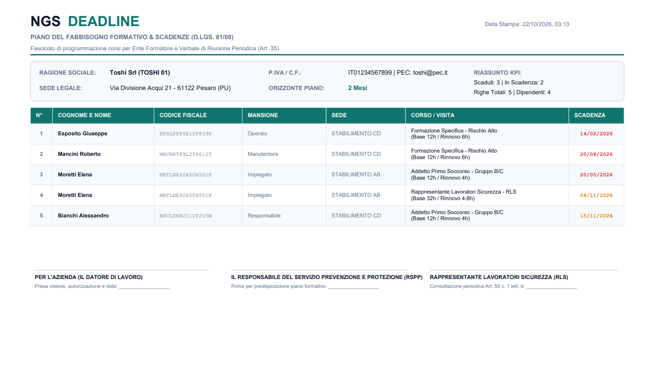Select company name "Toshi Srl (TOSHI 01)"

tap(140, 73)
